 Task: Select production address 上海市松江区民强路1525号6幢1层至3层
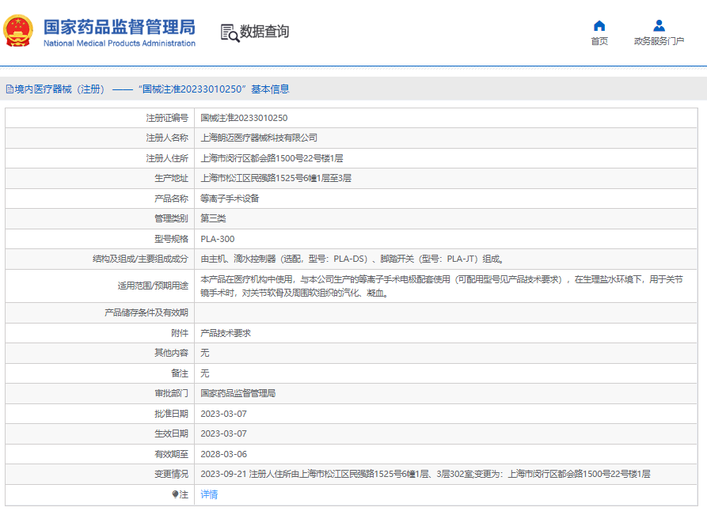point(276,178)
